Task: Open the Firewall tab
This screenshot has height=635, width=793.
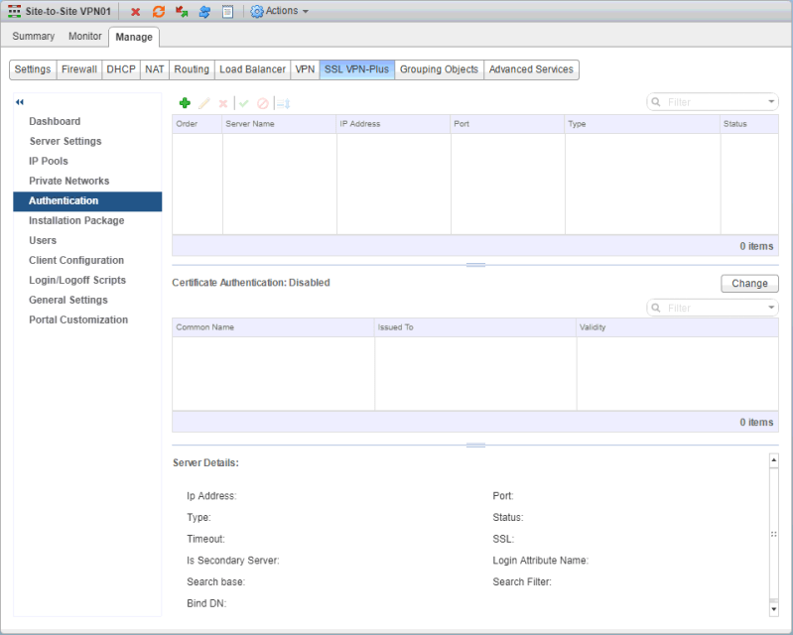Action: (79, 69)
